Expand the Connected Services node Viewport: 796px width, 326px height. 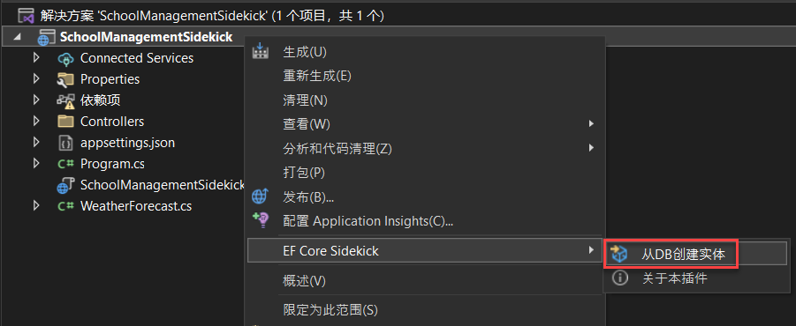click(x=35, y=57)
